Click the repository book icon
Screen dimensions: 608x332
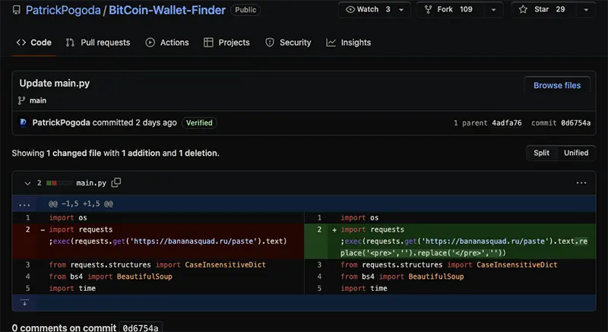pos(16,10)
